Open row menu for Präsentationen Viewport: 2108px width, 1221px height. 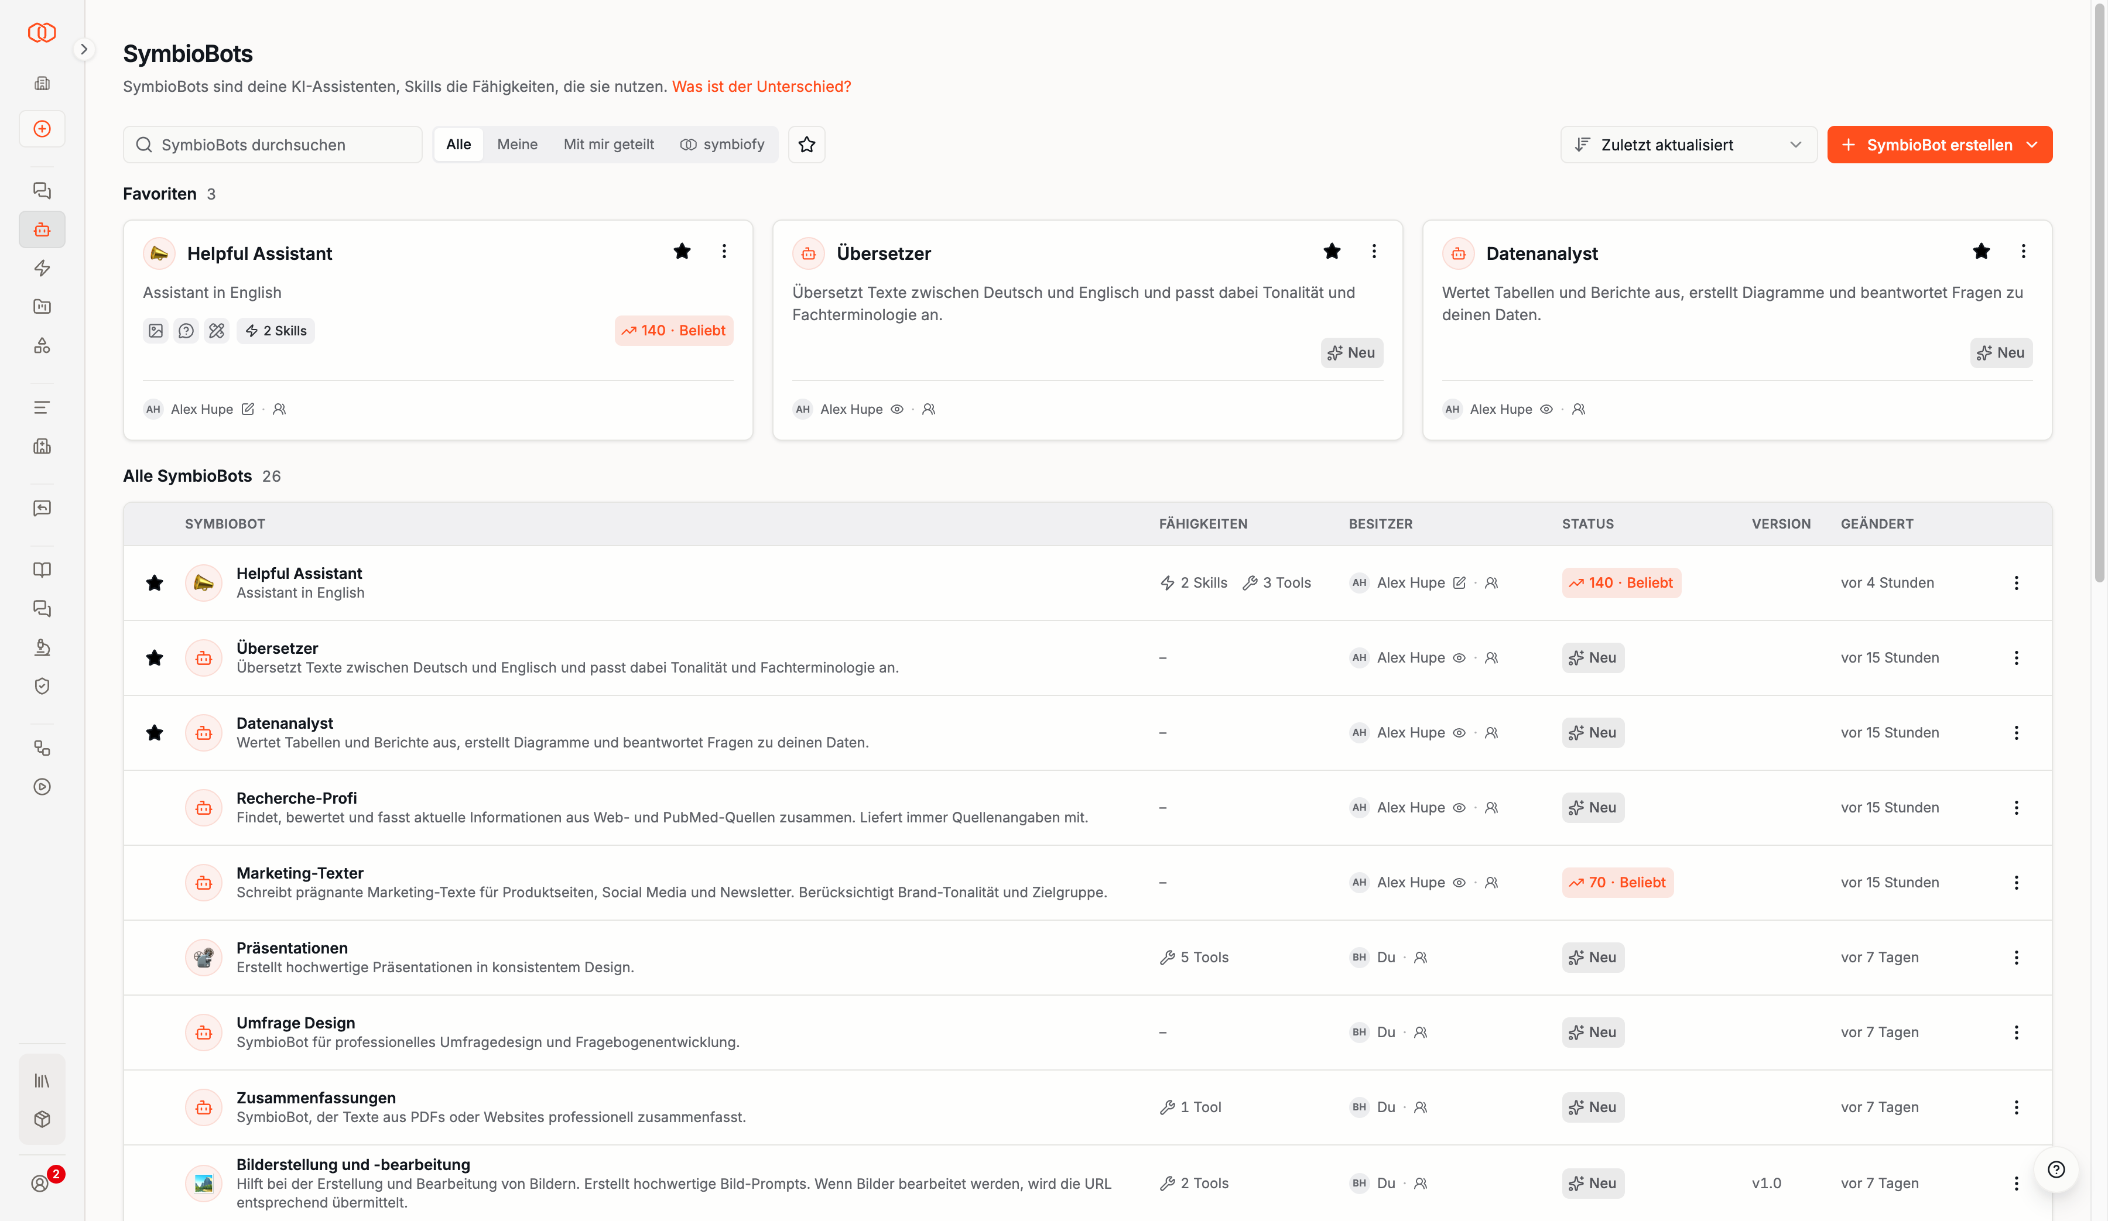point(2016,958)
